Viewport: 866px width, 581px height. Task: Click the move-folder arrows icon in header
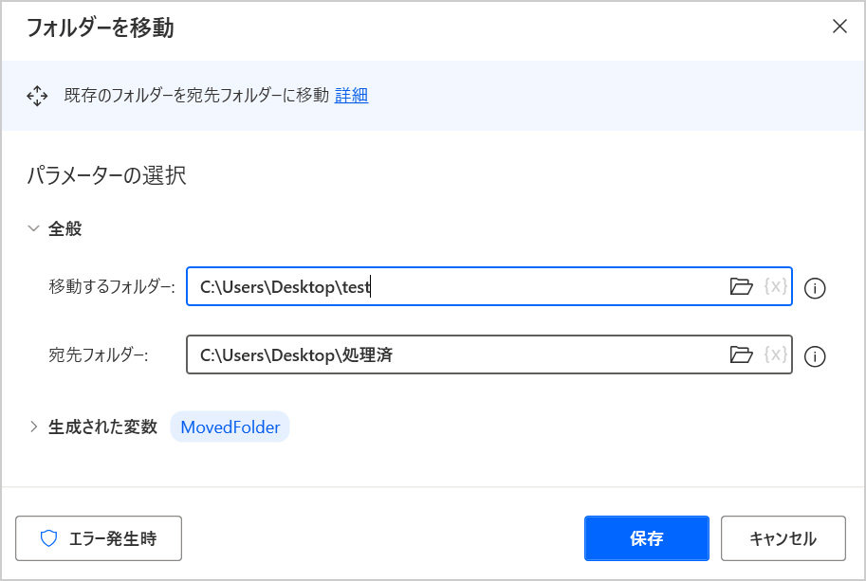point(37,95)
